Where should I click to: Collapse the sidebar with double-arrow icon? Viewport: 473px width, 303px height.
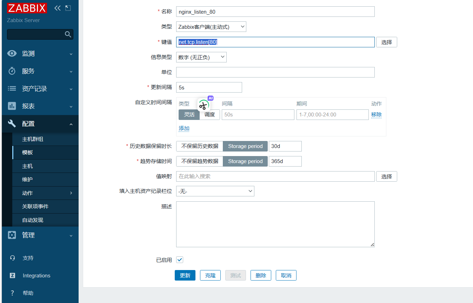coord(58,8)
